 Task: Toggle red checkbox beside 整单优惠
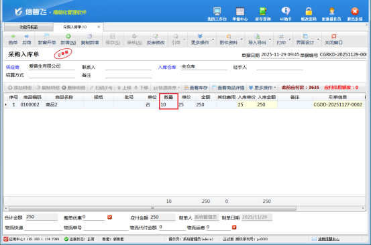[109, 217]
